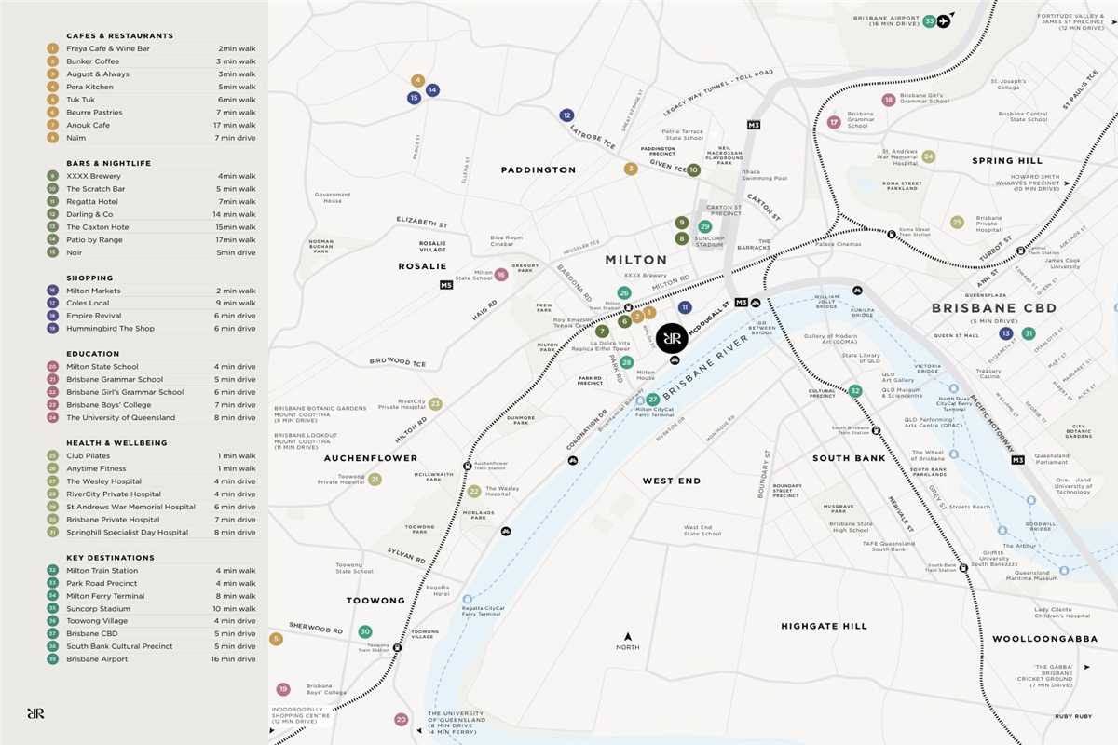Click the bicycle icon directly below the RR logo
1118x745 pixels.
click(674, 360)
